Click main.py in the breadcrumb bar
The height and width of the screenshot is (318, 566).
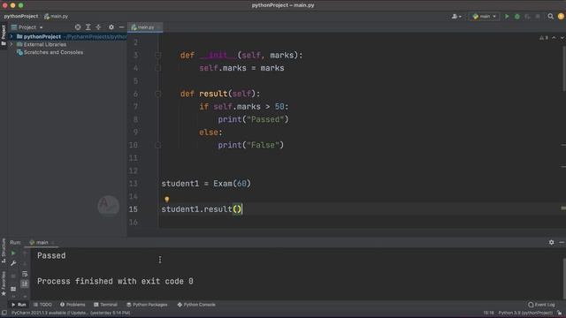point(57,16)
